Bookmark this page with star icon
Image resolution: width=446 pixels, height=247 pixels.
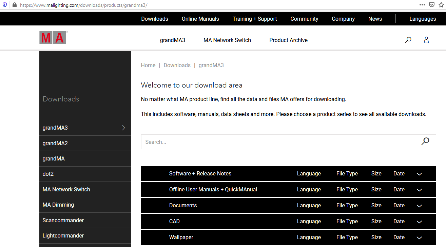tap(442, 5)
